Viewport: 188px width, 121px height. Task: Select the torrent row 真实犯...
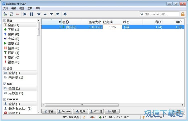pyautogui.click(x=113, y=27)
